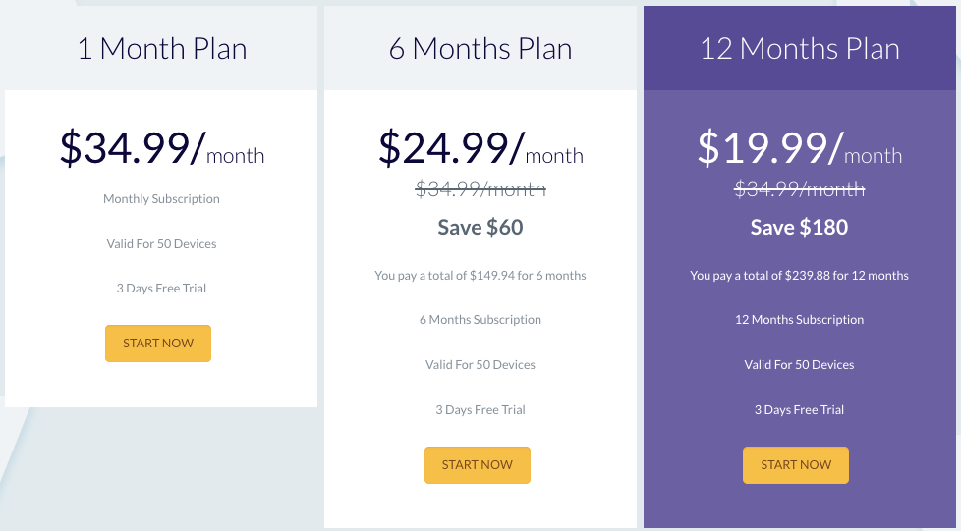Click the 6 Months Subscription text

(x=480, y=320)
